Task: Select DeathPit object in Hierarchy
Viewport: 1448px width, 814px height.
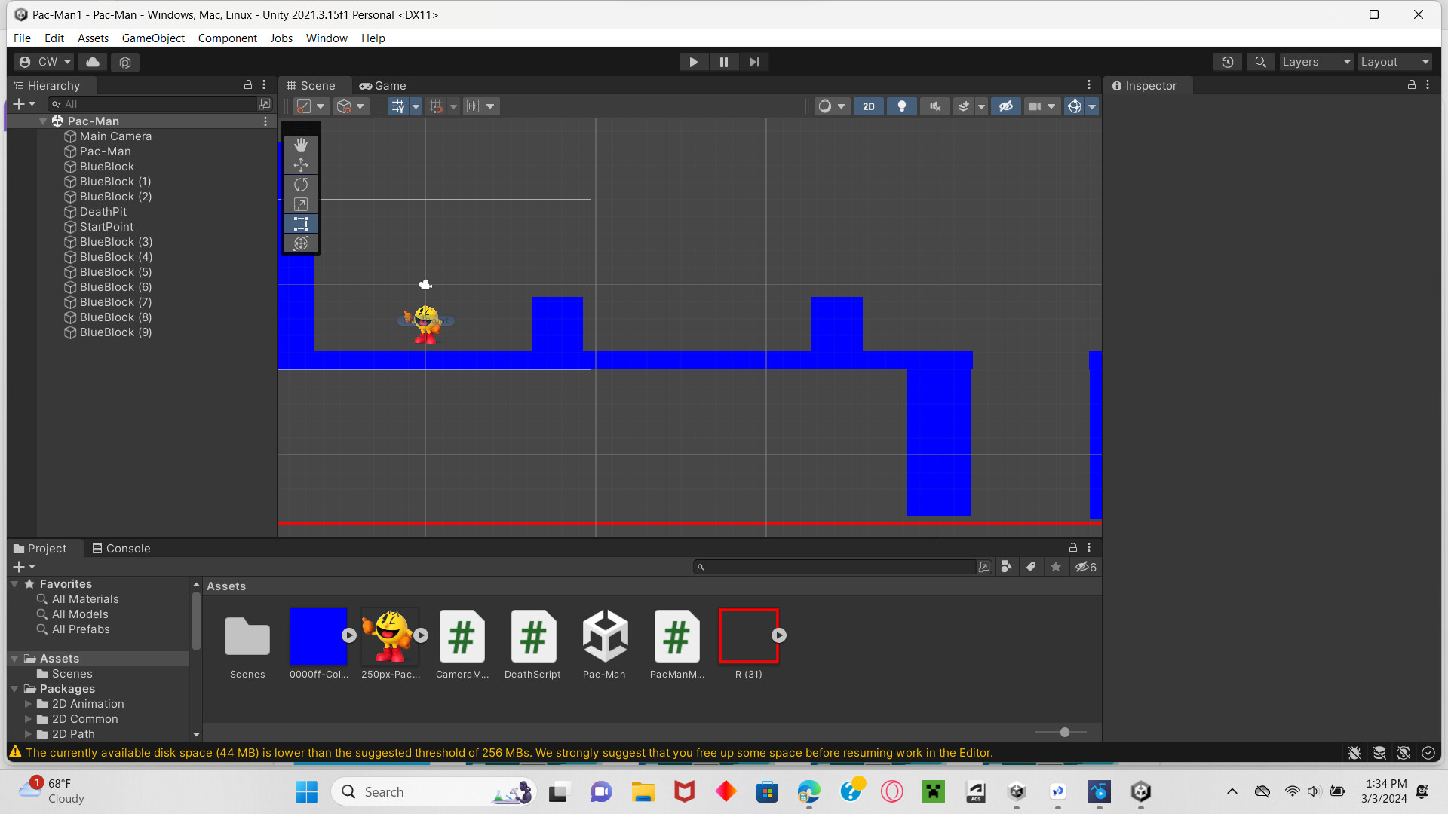Action: pyautogui.click(x=103, y=212)
